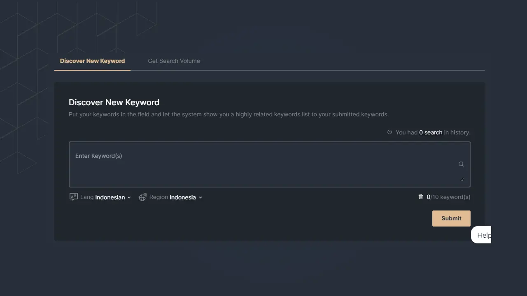Viewport: 527px width, 296px height.
Task: Focus the Enter Keyword(s) text area
Action: click(x=263, y=164)
